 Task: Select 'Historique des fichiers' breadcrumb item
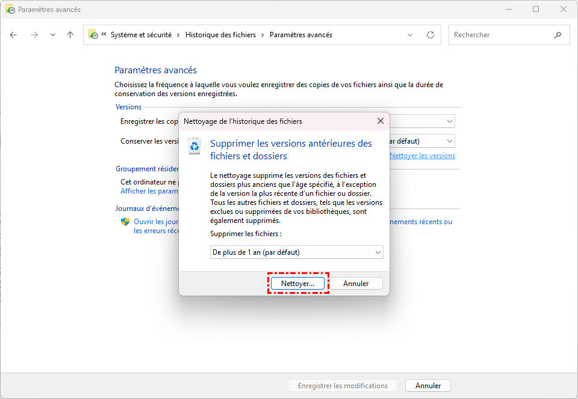point(220,35)
